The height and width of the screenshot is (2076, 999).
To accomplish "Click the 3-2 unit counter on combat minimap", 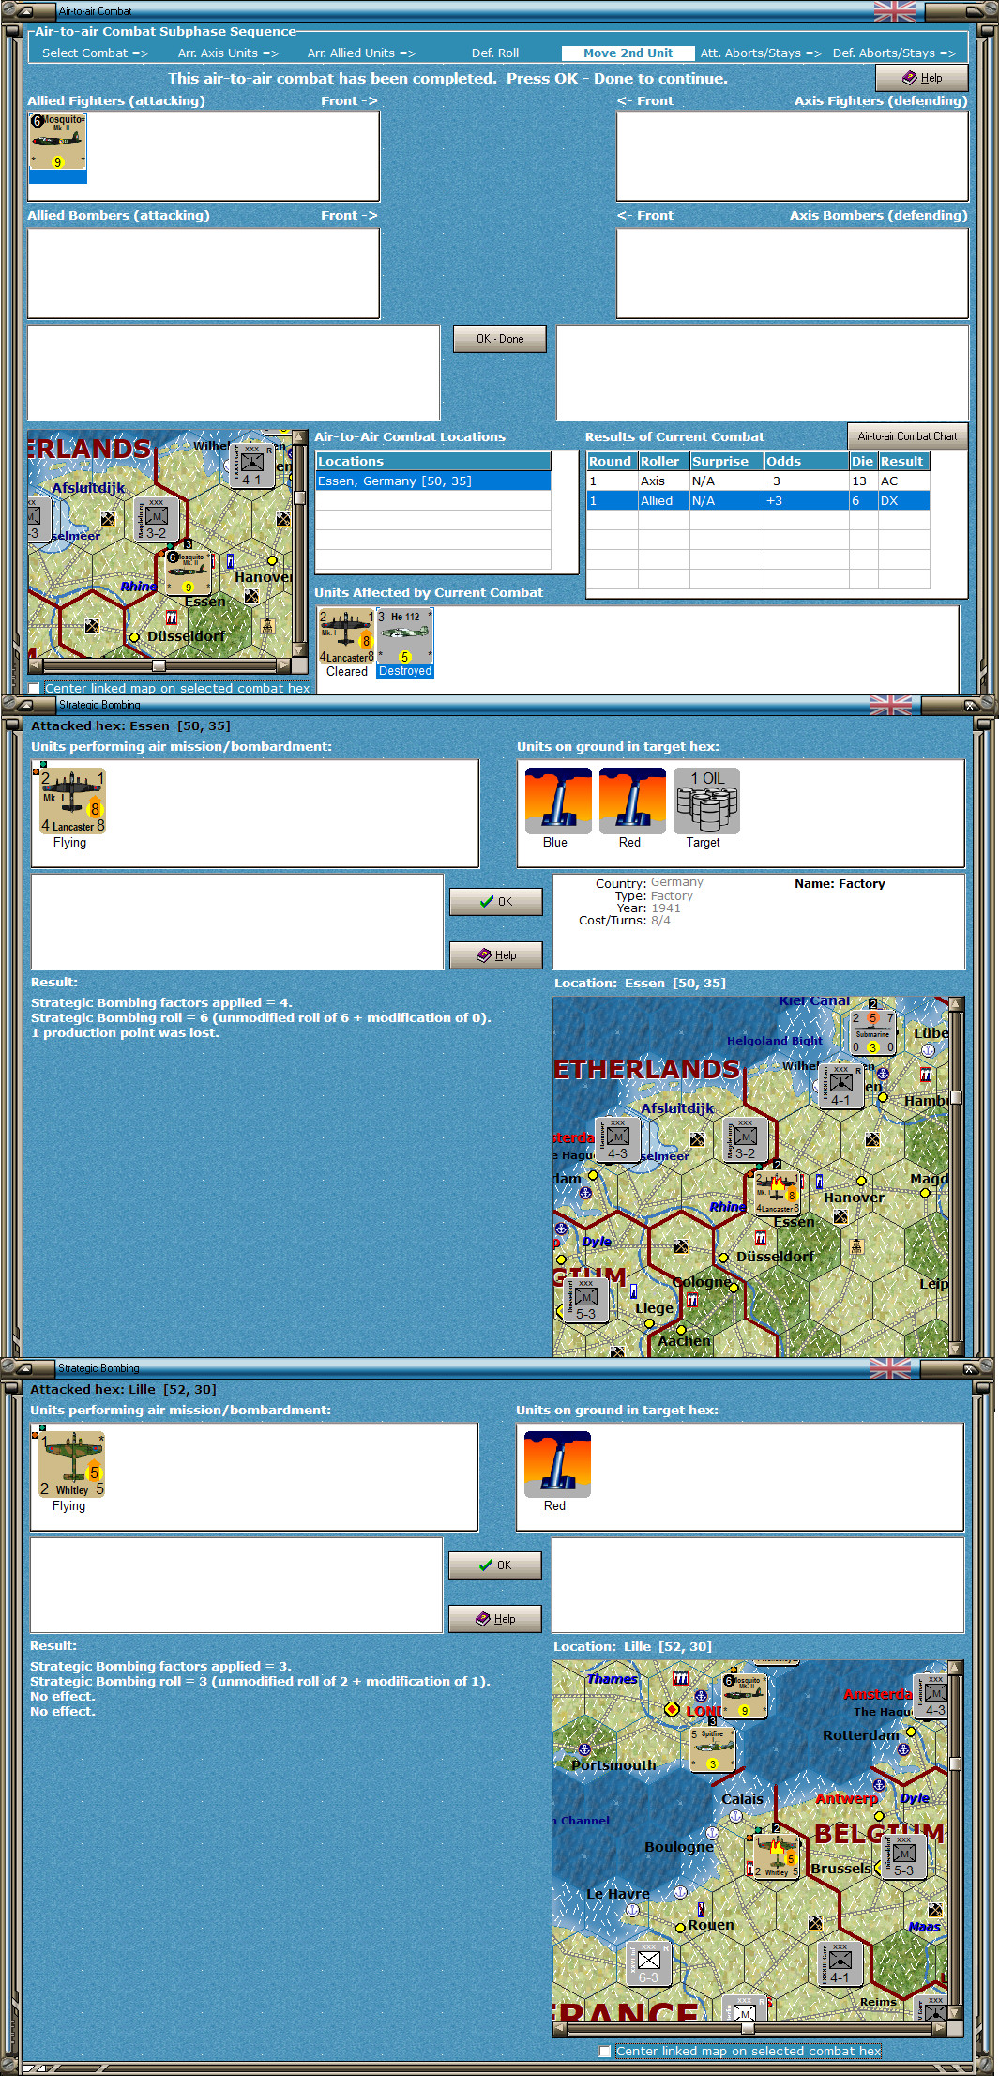I will pyautogui.click(x=156, y=519).
